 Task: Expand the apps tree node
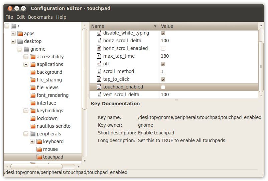click(13, 34)
